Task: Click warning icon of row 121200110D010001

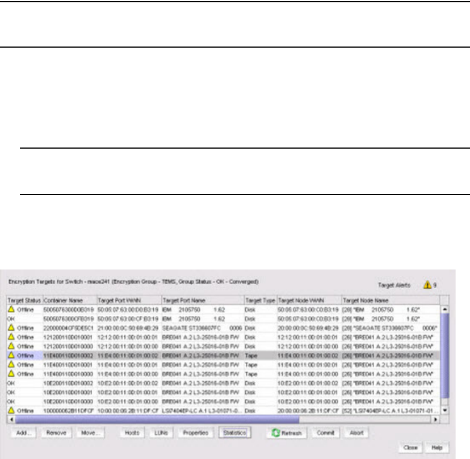Action: [x=11, y=337]
